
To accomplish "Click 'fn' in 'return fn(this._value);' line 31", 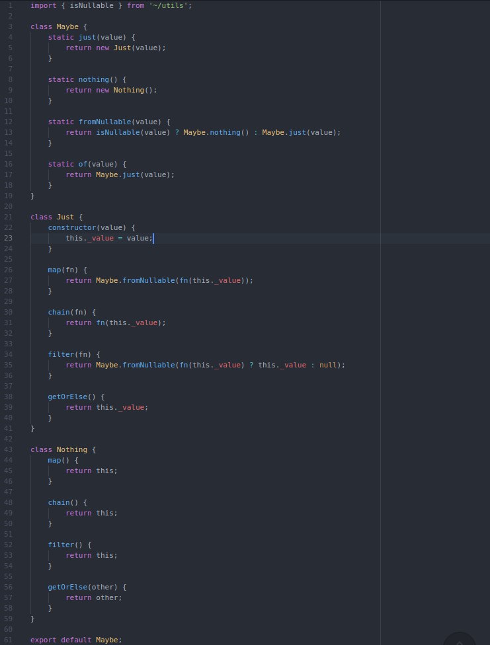I will click(x=101, y=323).
